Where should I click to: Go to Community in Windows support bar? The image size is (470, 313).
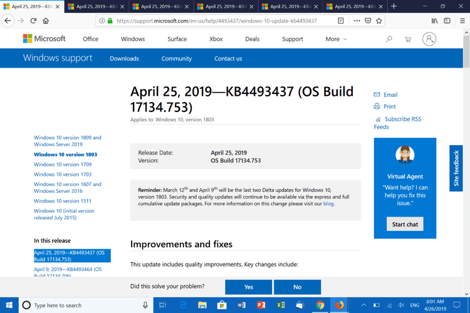[177, 59]
